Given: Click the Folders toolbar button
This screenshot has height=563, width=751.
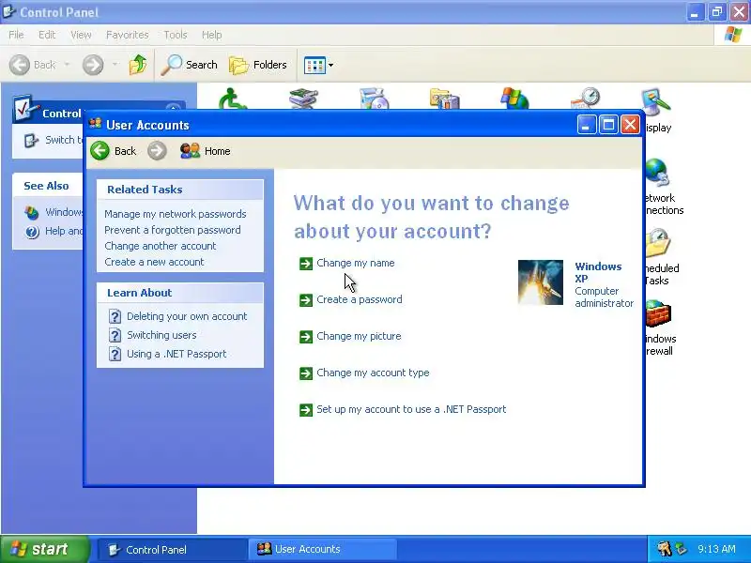Looking at the screenshot, I should pyautogui.click(x=258, y=65).
